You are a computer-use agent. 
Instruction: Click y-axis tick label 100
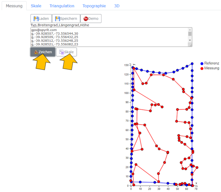point(127,93)
